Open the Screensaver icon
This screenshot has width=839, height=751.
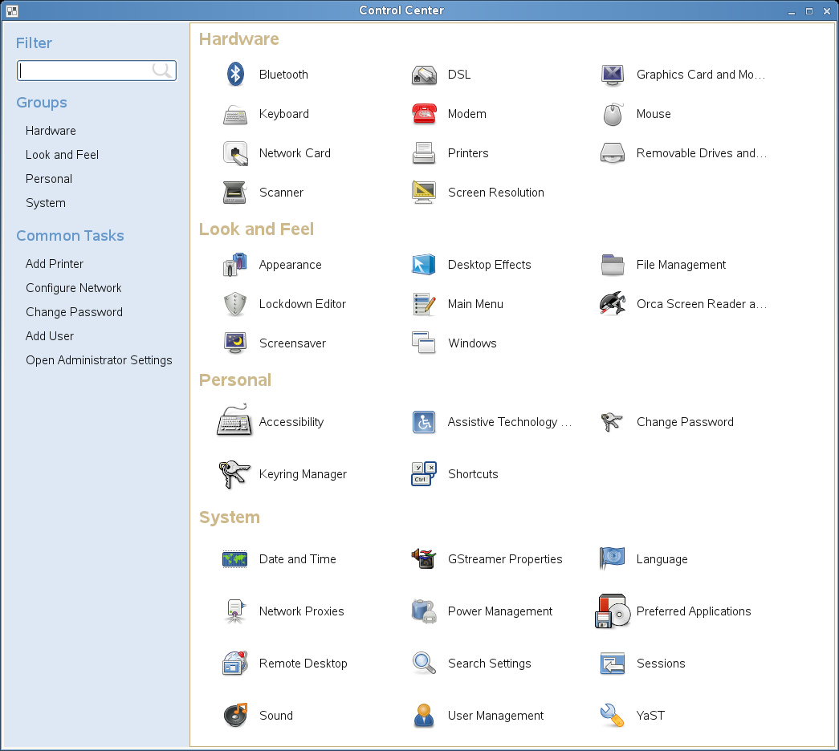pyautogui.click(x=235, y=343)
